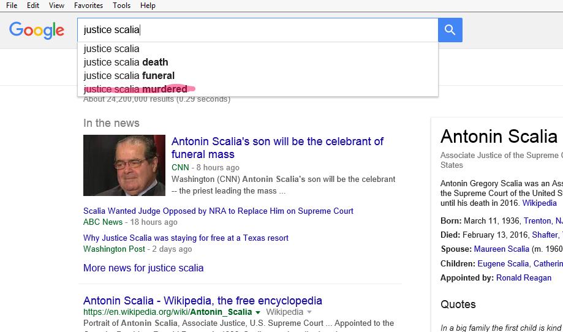Open the Favorites menu
The height and width of the screenshot is (332, 563).
[88, 6]
